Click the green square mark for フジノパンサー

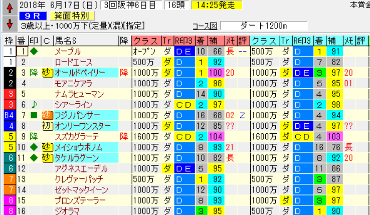[x=34, y=115]
